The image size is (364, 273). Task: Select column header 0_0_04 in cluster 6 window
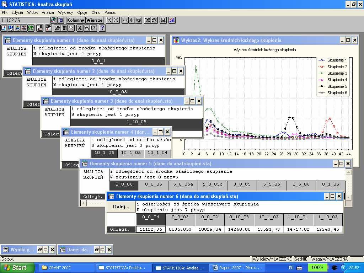151,219
